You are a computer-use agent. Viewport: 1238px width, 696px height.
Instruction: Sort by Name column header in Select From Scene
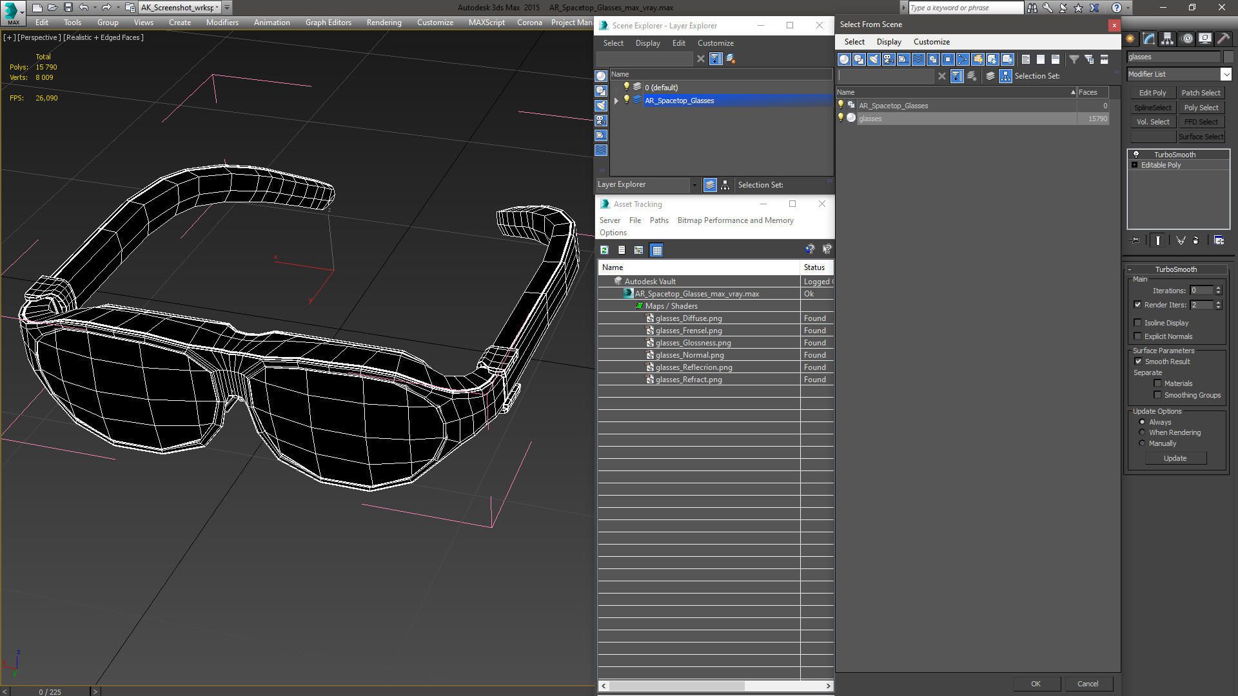click(956, 92)
